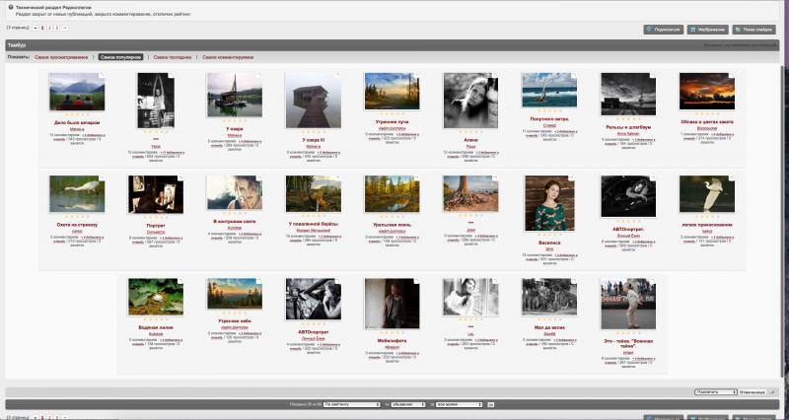The image size is (789, 420).
Task: Open the 'Василиса' portrait thumbnail
Action: point(549,203)
